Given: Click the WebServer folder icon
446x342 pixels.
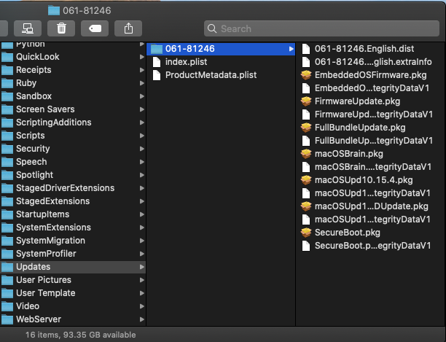Looking at the screenshot, I should [x=7, y=319].
